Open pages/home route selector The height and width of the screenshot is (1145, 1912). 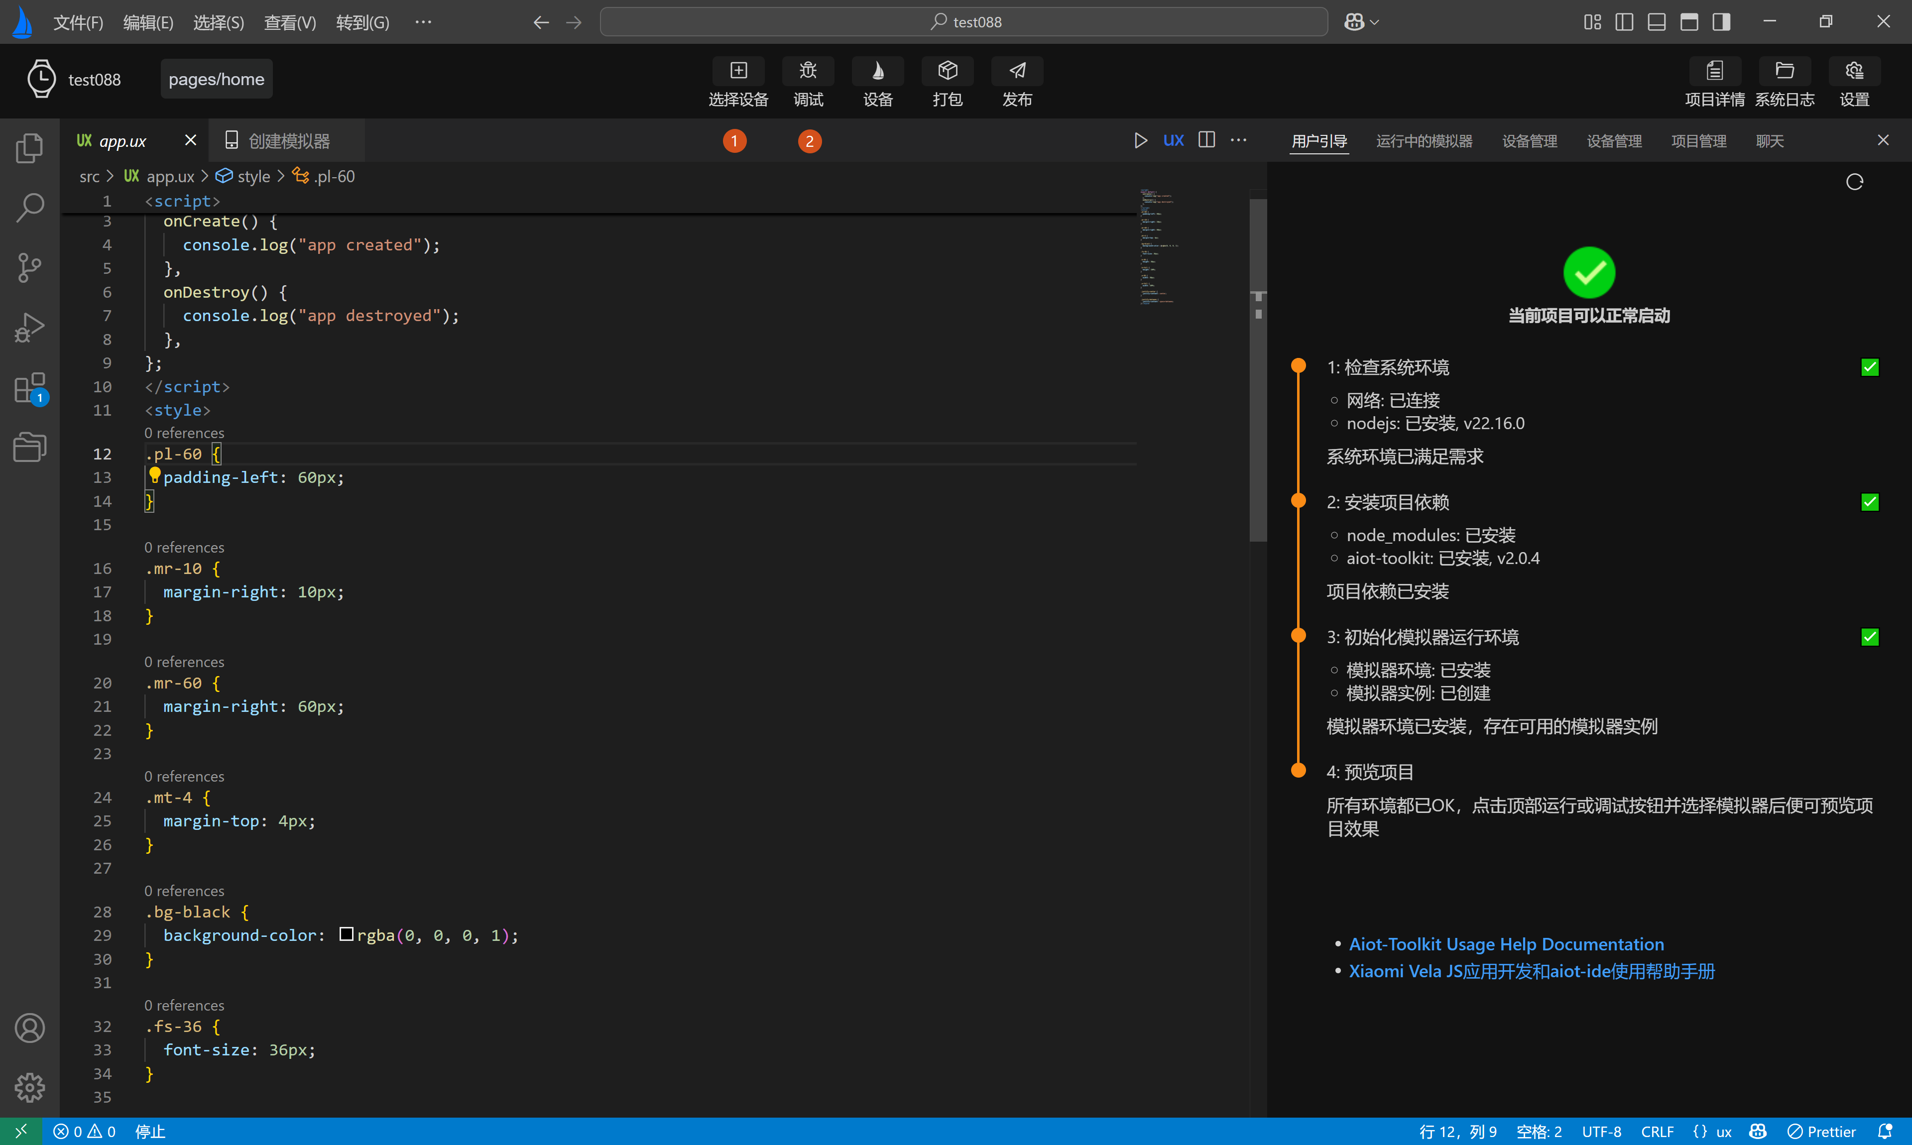[x=216, y=80]
